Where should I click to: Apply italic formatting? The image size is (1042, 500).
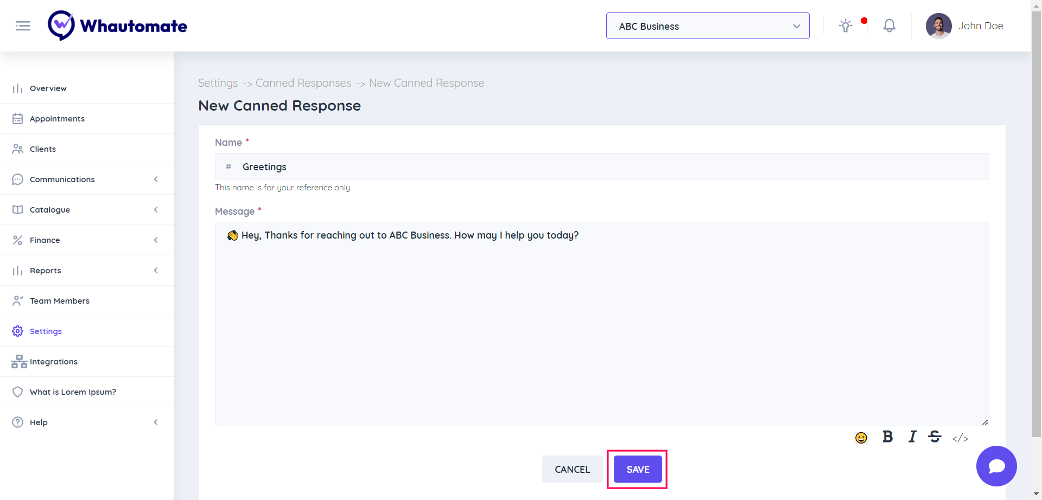pyautogui.click(x=912, y=437)
